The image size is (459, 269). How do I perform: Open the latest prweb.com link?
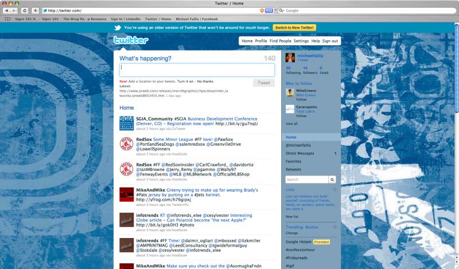(174, 93)
